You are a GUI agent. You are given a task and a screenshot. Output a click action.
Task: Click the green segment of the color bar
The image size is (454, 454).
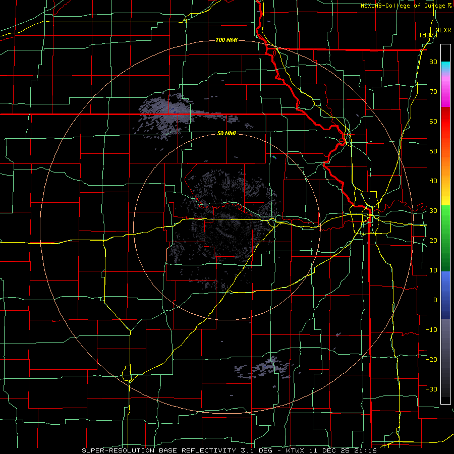click(x=445, y=238)
